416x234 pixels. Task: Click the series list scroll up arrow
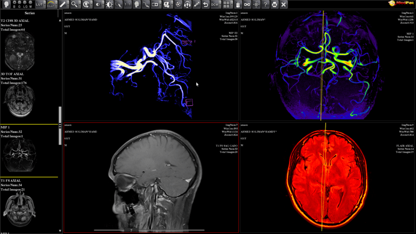pos(60,20)
